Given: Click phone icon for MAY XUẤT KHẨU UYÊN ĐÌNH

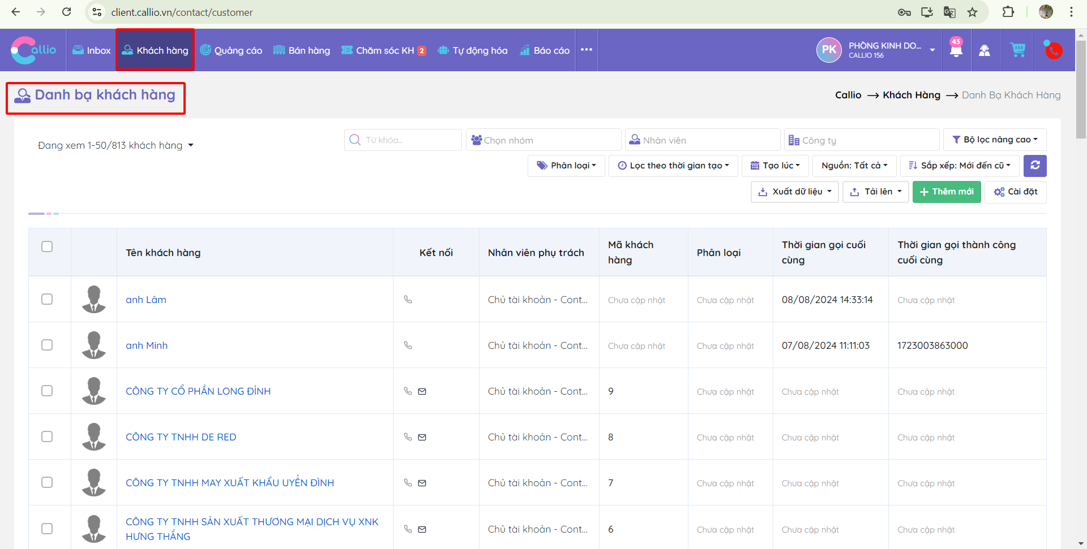Looking at the screenshot, I should coord(408,483).
